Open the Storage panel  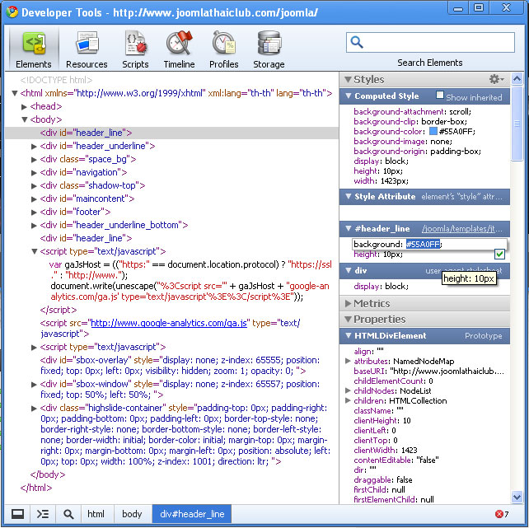[269, 49]
